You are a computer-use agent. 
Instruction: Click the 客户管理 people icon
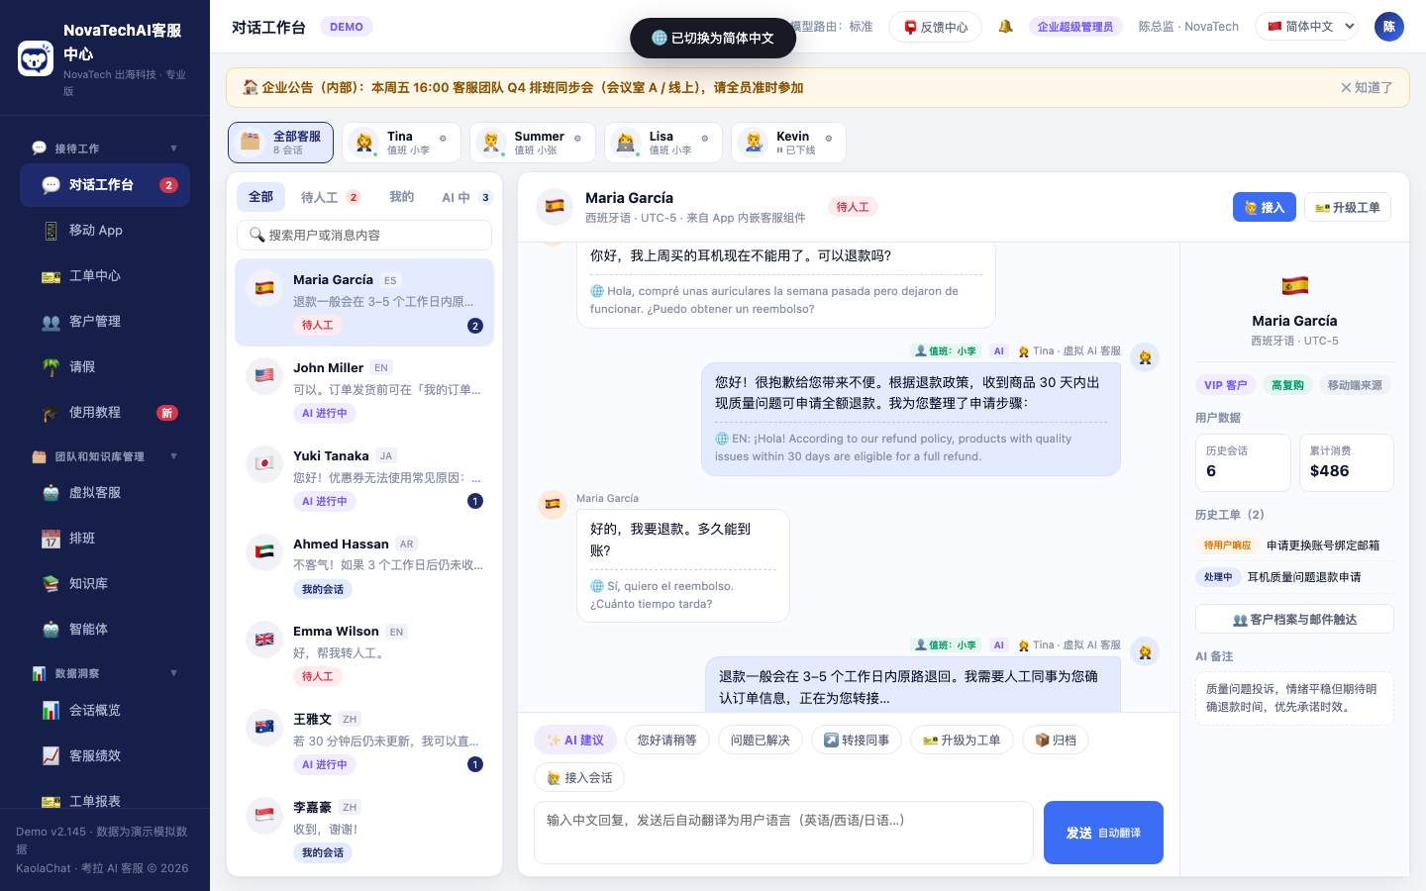pyautogui.click(x=51, y=322)
